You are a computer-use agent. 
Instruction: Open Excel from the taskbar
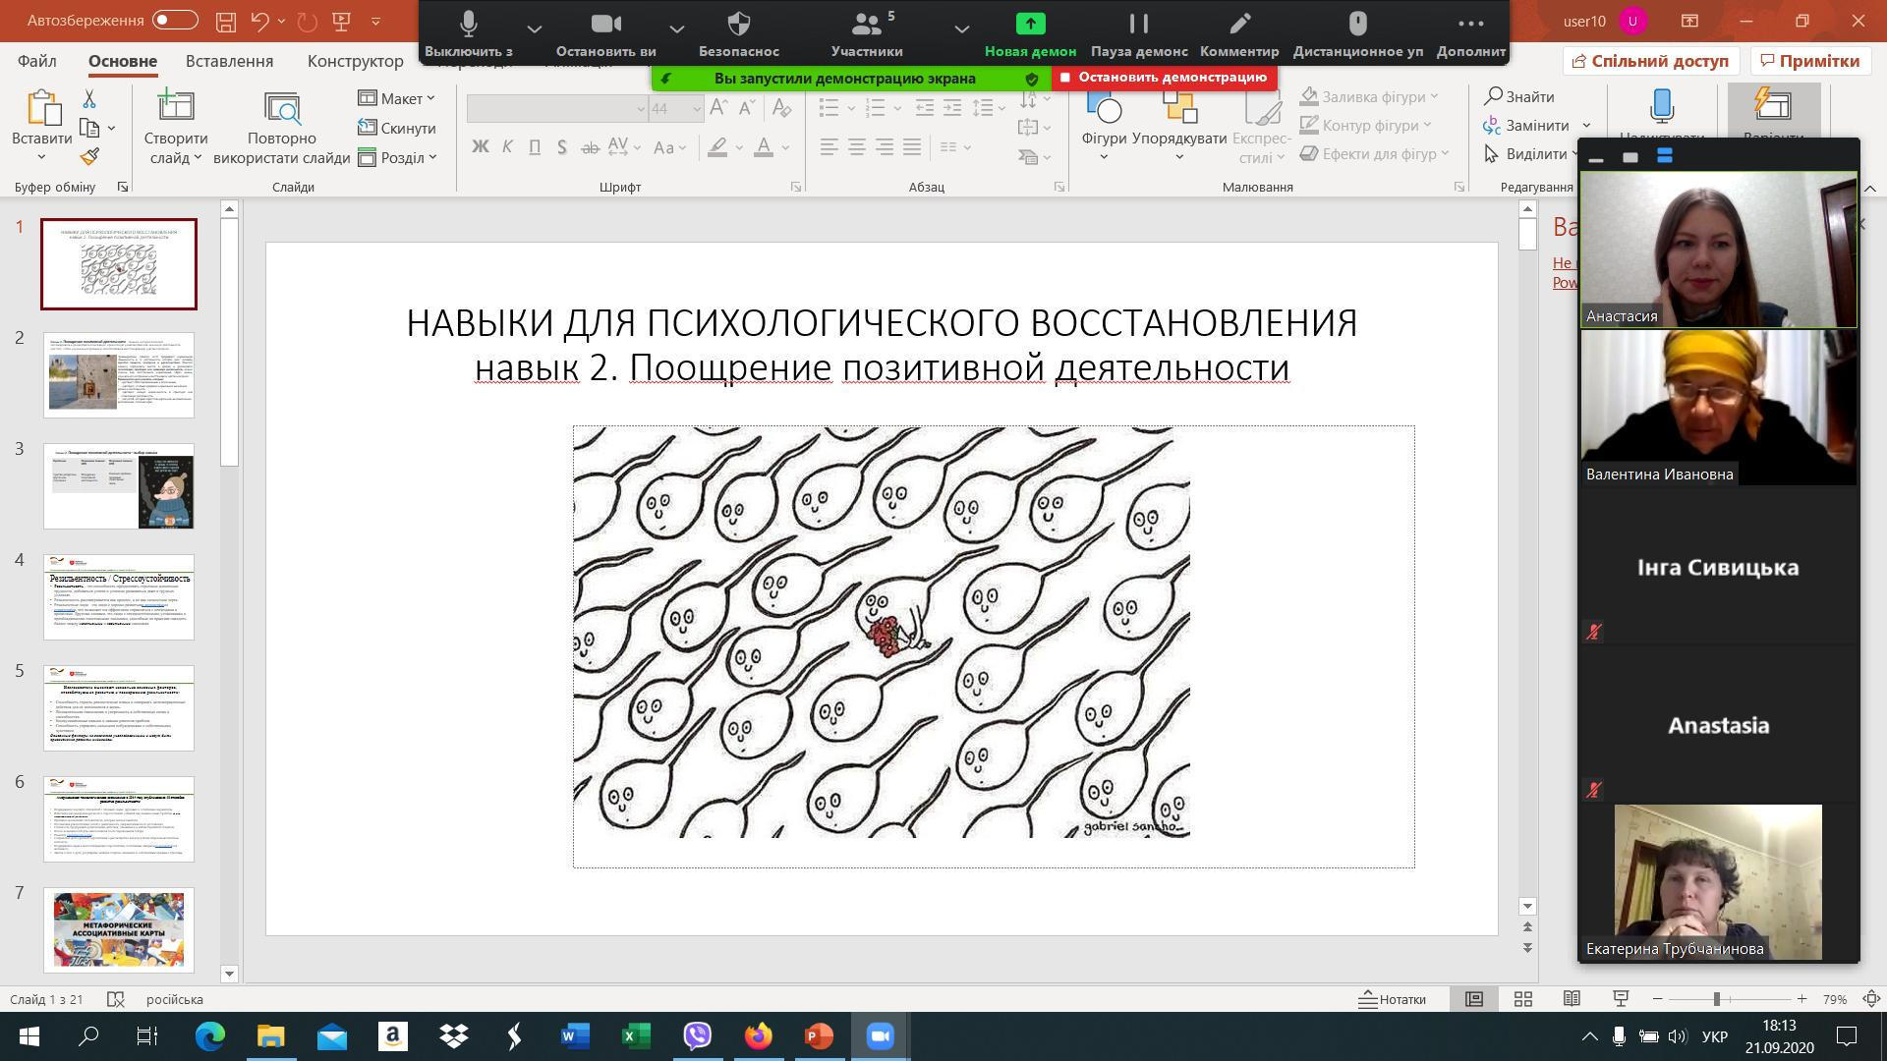coord(637,1035)
